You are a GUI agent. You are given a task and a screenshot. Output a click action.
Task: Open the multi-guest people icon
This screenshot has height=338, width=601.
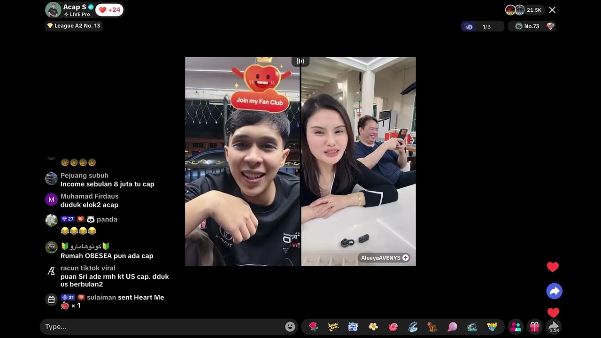[x=516, y=327]
